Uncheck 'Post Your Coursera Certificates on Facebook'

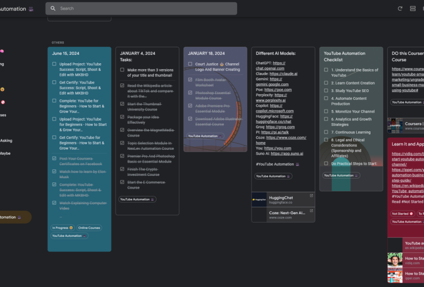(54, 159)
